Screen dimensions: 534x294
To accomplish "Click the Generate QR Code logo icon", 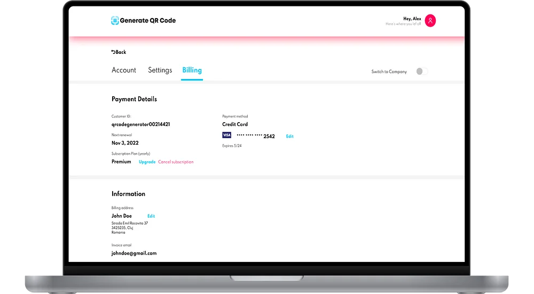I will point(115,20).
